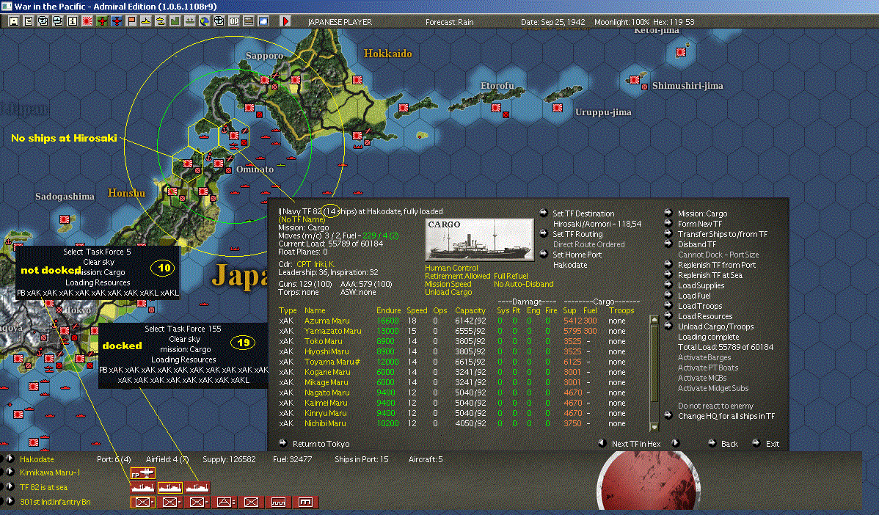The width and height of the screenshot is (879, 515).
Task: Click Return to Tokyo
Action: click(x=321, y=444)
